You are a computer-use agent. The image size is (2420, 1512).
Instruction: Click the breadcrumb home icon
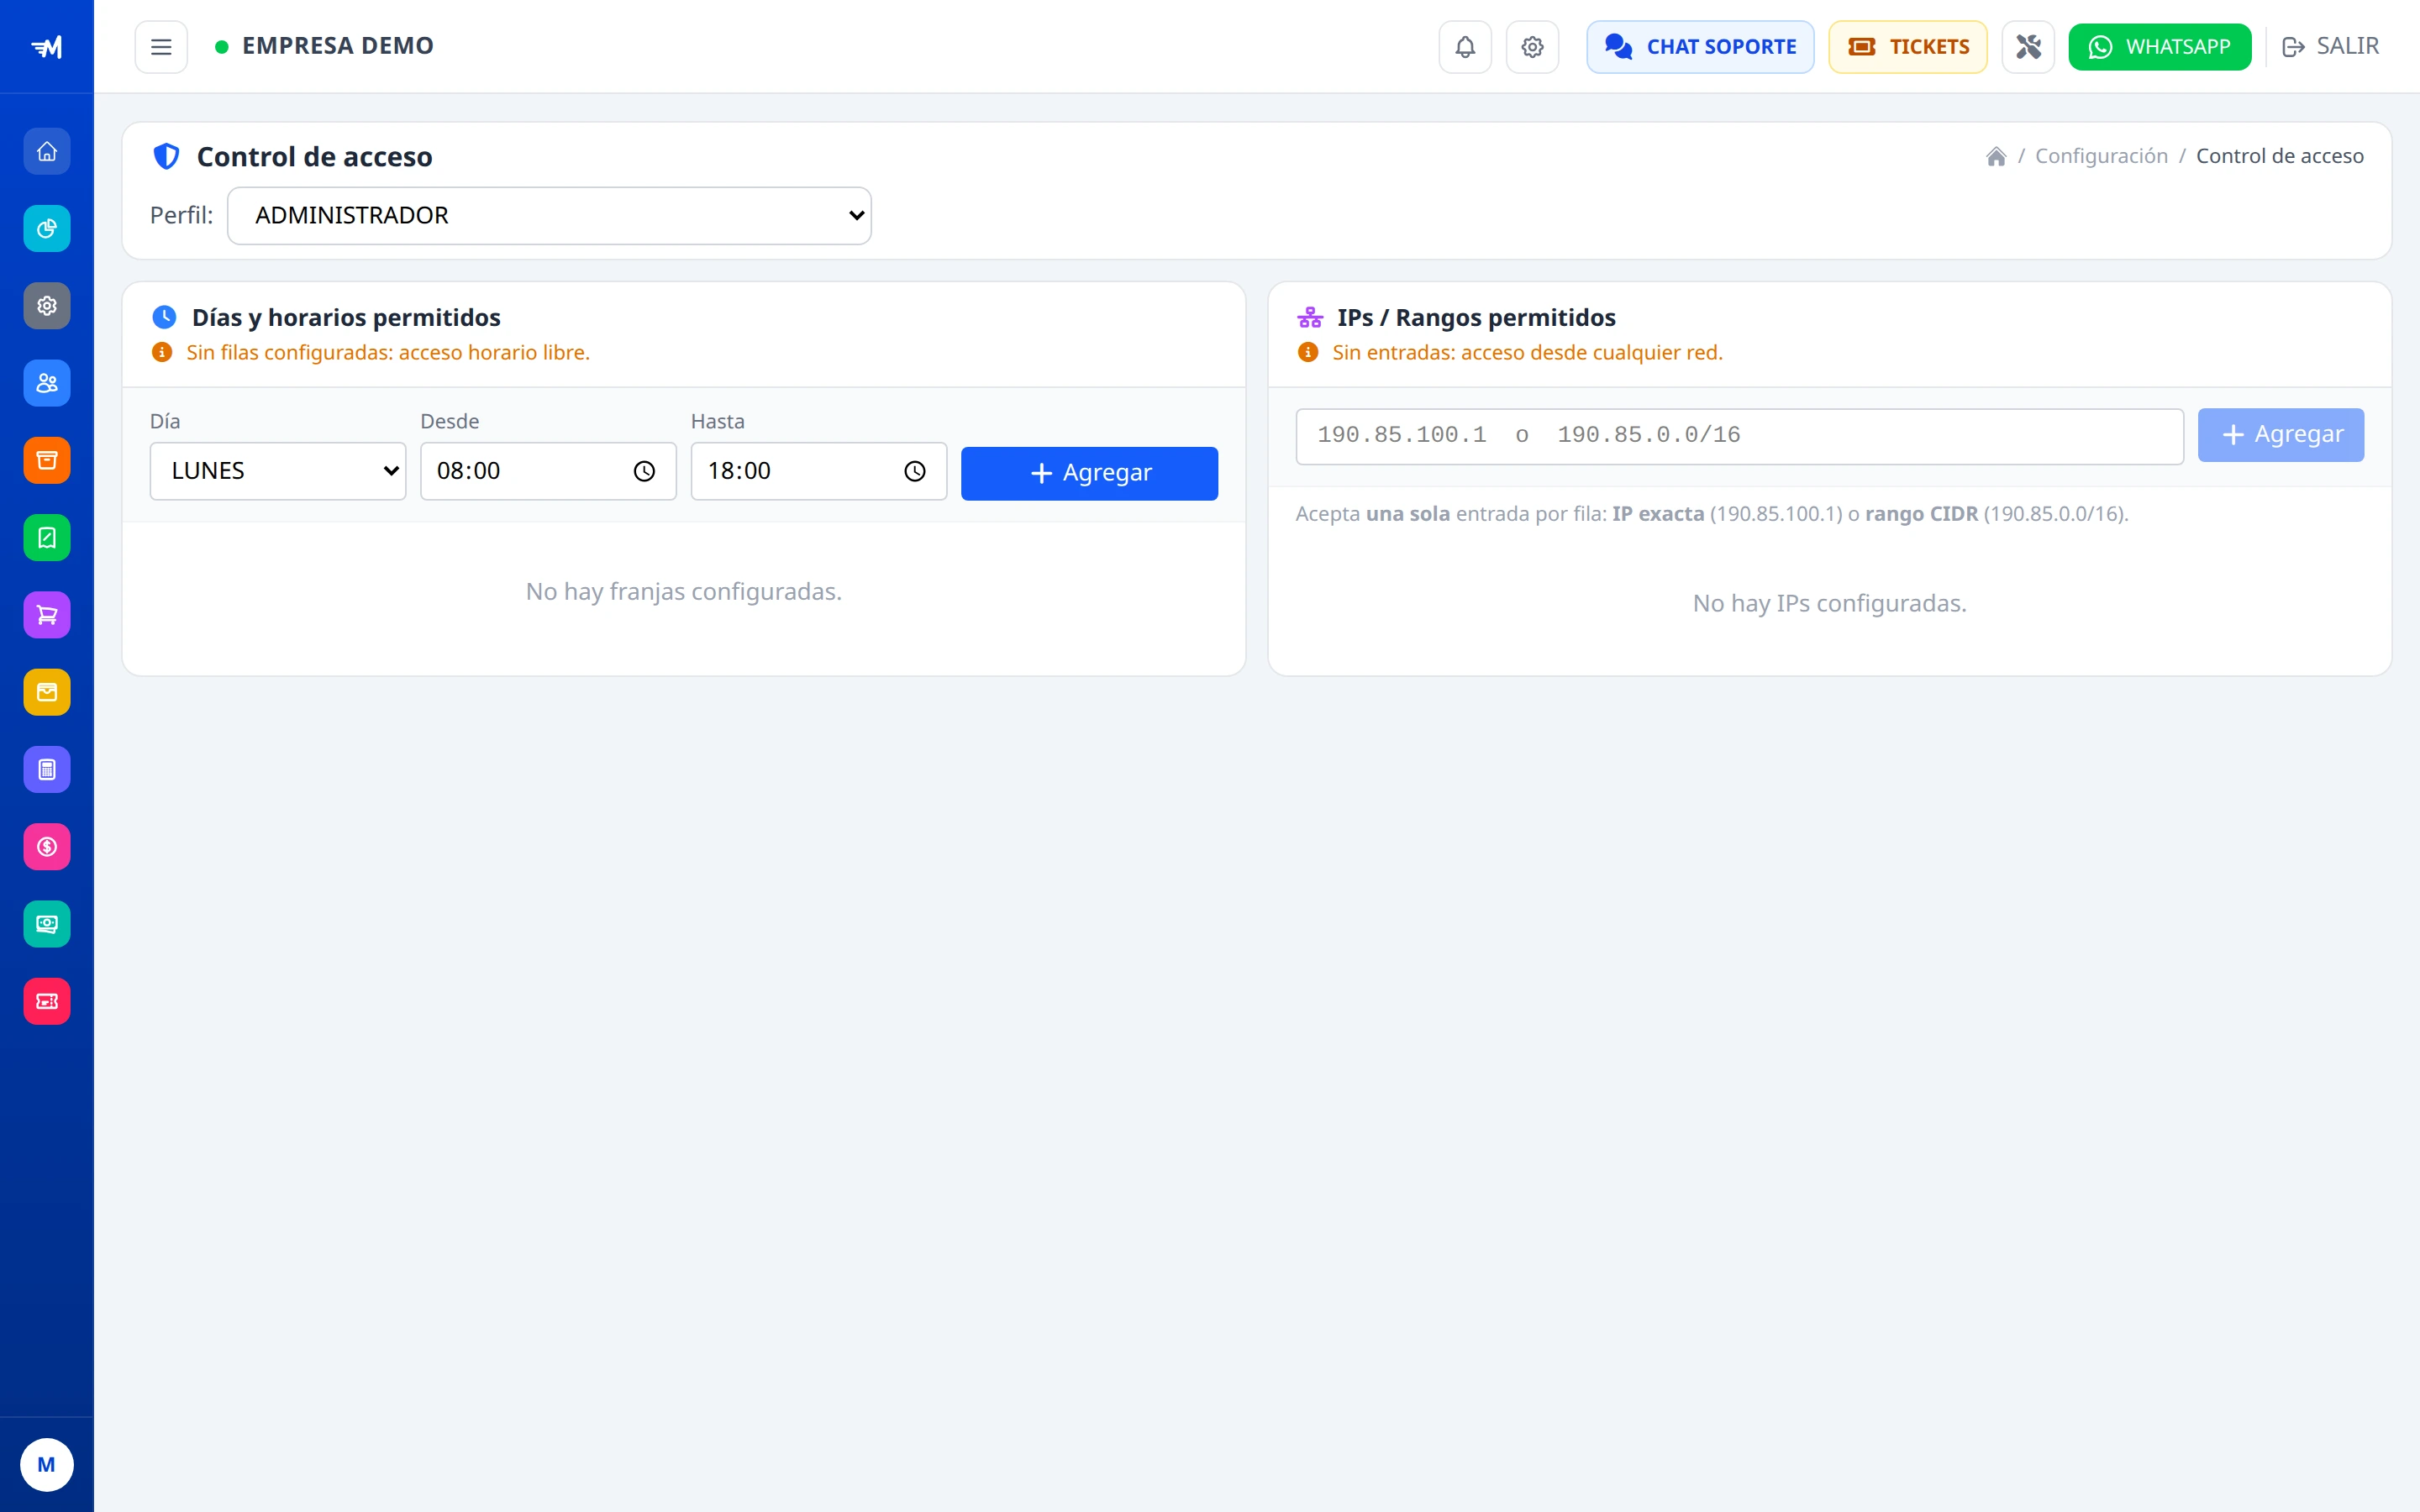[x=1996, y=156]
